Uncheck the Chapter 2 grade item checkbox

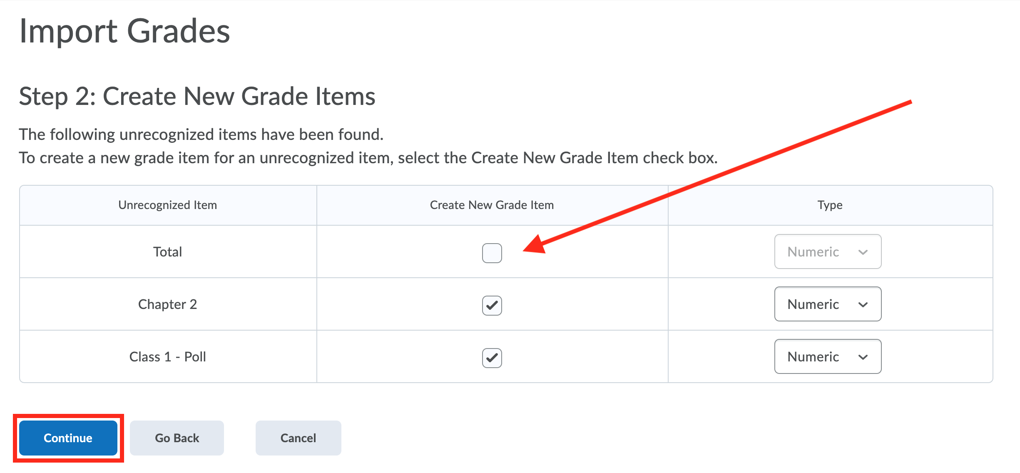pyautogui.click(x=492, y=305)
